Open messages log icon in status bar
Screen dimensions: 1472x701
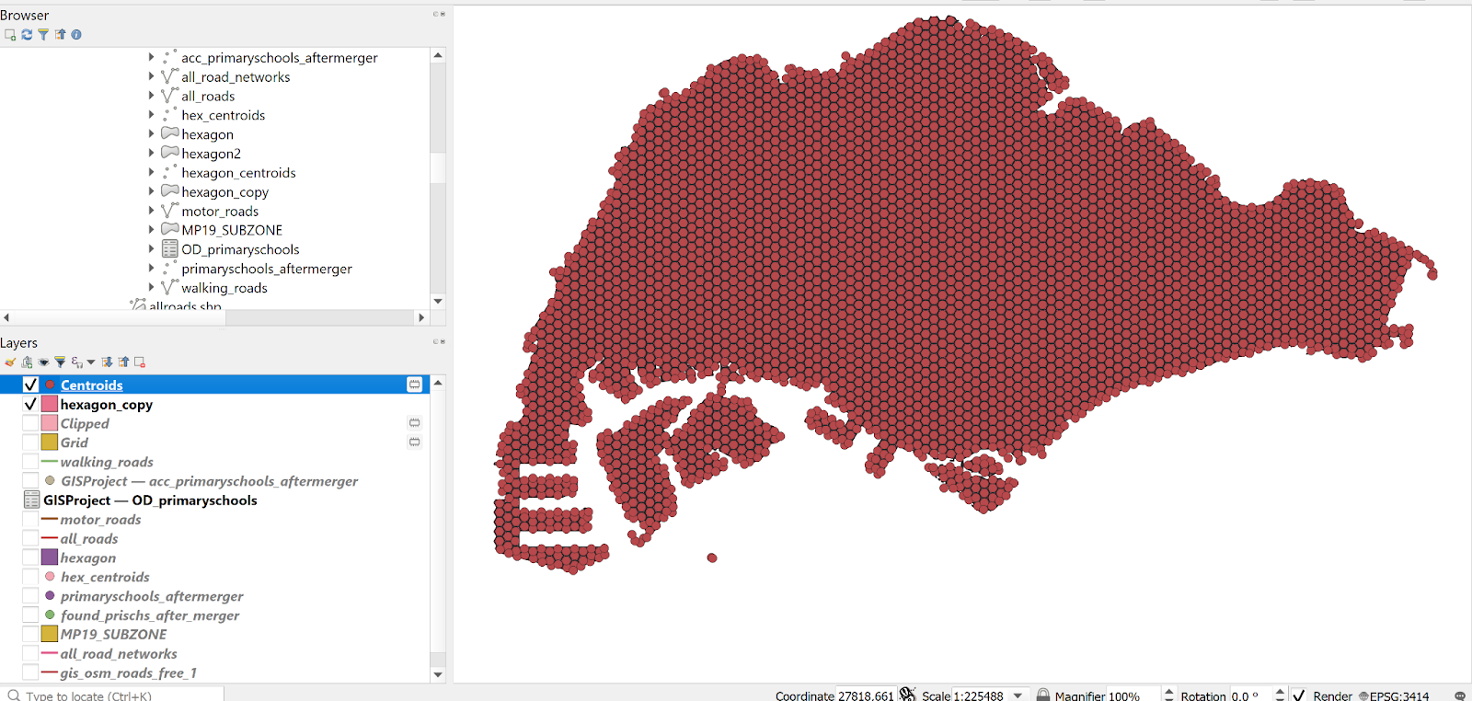(x=1460, y=695)
